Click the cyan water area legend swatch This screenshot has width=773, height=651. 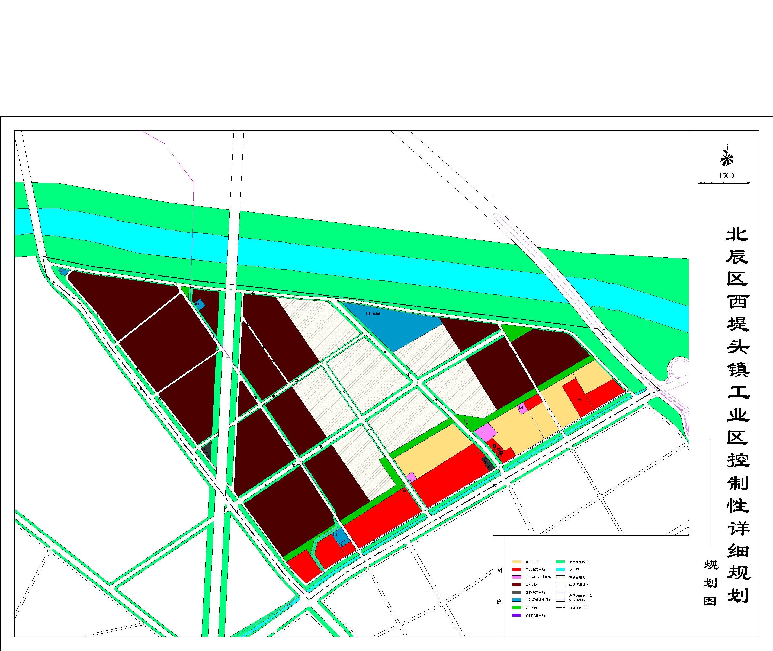[x=560, y=569]
